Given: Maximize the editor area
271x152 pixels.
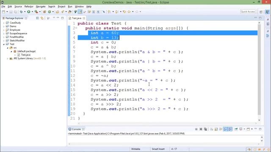Looking at the screenshot, I should coord(260,18).
